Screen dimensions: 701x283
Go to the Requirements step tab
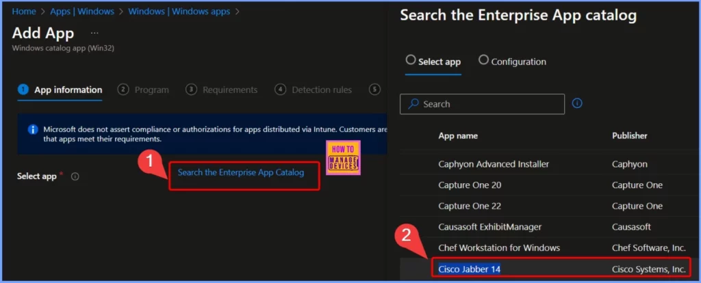click(x=221, y=90)
